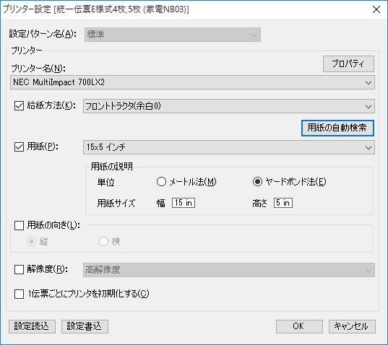The width and height of the screenshot is (388, 345).
Task: Expand the フロントトラクタ(余白0) feed method dropdown
Action: pos(228,106)
